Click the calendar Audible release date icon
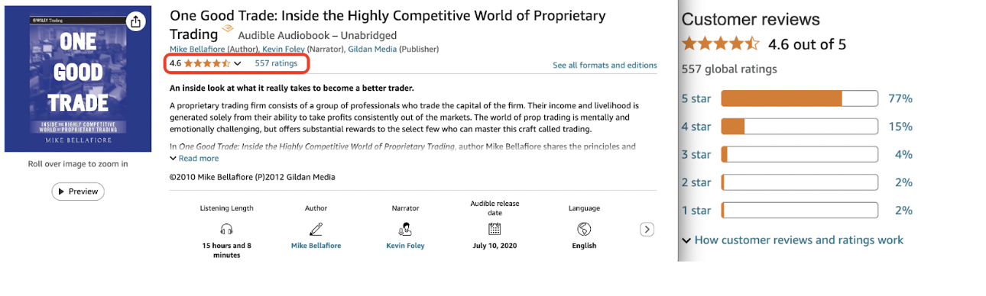 tap(495, 229)
